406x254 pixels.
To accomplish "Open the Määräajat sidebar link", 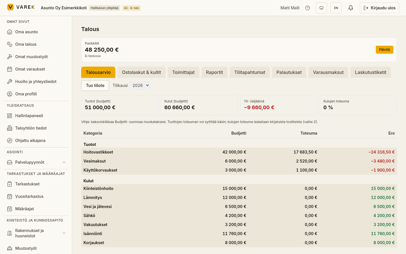I will 36,209.
